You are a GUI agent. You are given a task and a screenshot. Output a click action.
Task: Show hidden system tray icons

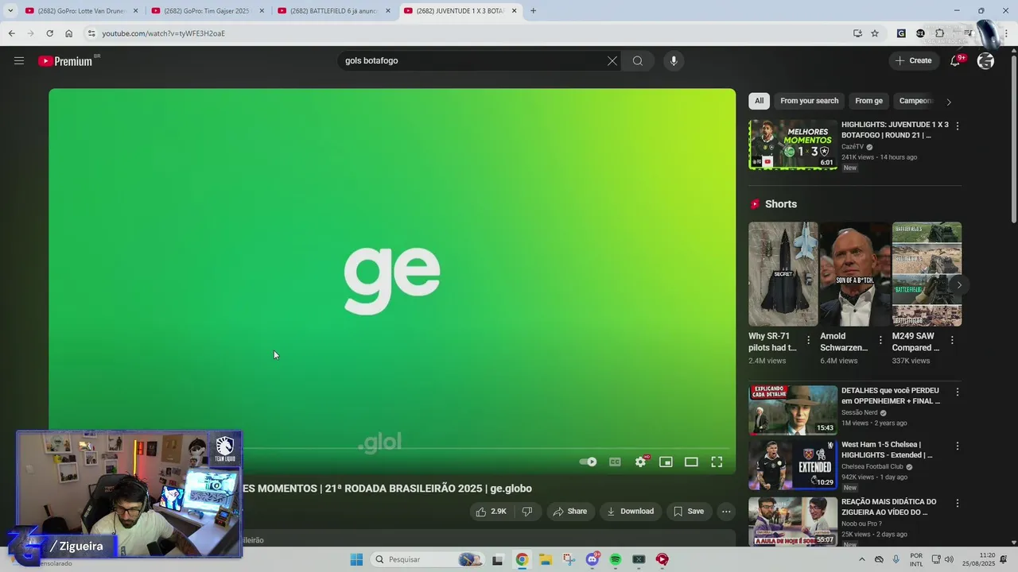(x=864, y=559)
